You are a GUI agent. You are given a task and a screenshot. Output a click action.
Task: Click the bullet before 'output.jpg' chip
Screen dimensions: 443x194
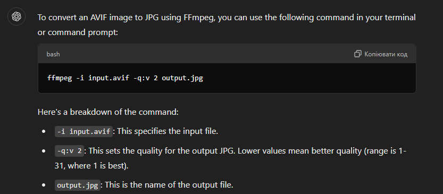(x=44, y=185)
